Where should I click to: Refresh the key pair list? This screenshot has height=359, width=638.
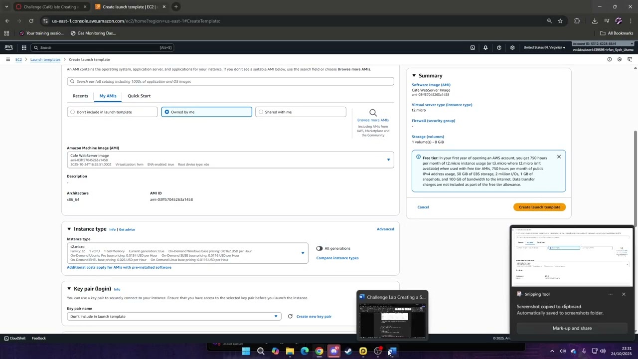click(290, 316)
